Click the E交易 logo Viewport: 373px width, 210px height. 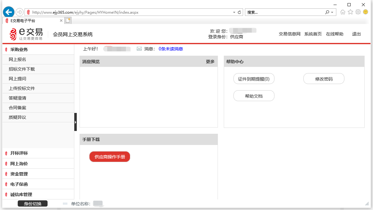click(26, 34)
